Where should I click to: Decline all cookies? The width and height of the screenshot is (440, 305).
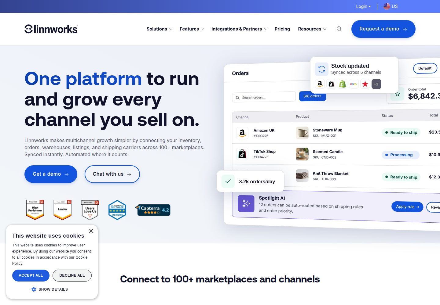point(72,275)
